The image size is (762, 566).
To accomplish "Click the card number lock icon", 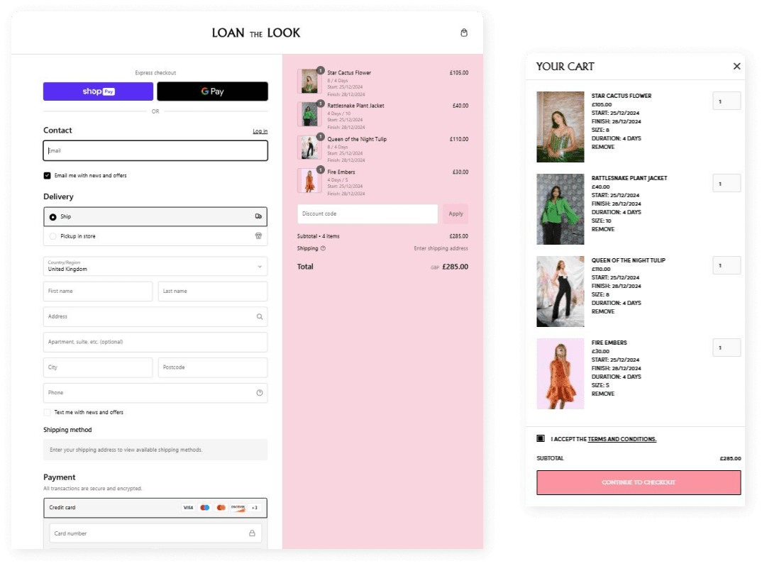I will pos(252,533).
